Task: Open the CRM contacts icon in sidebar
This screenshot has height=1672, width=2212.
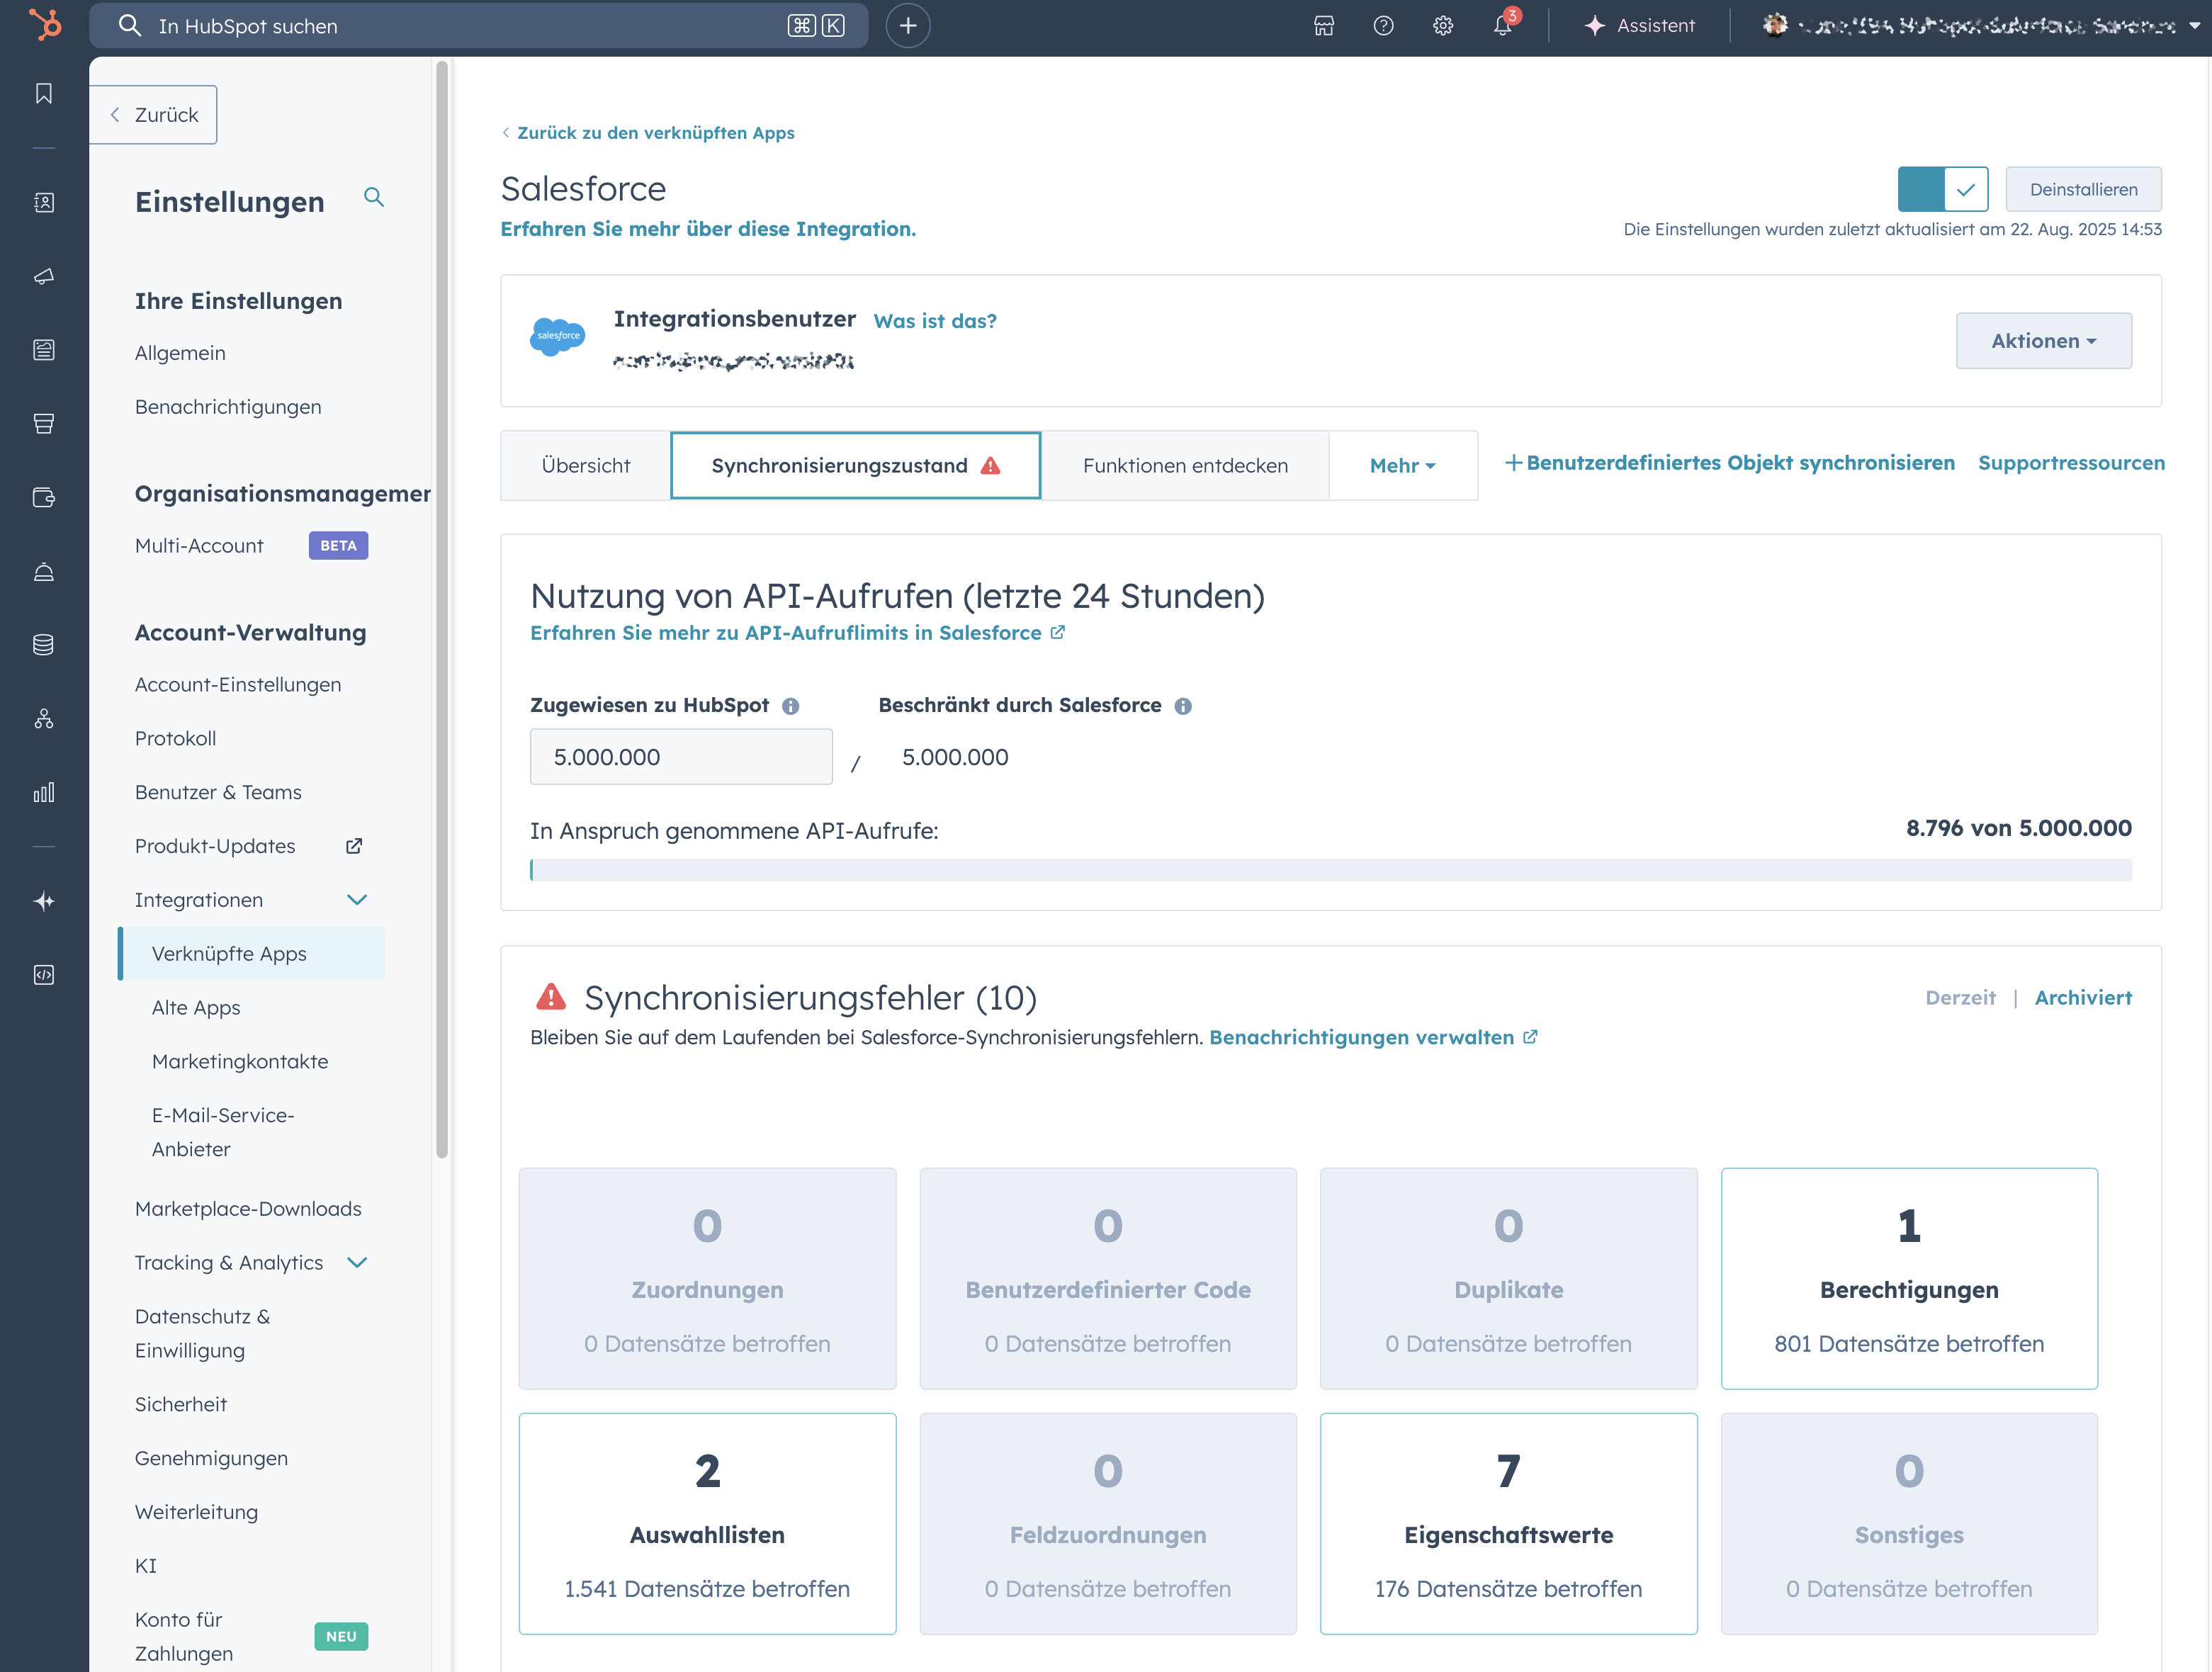Action: point(44,203)
